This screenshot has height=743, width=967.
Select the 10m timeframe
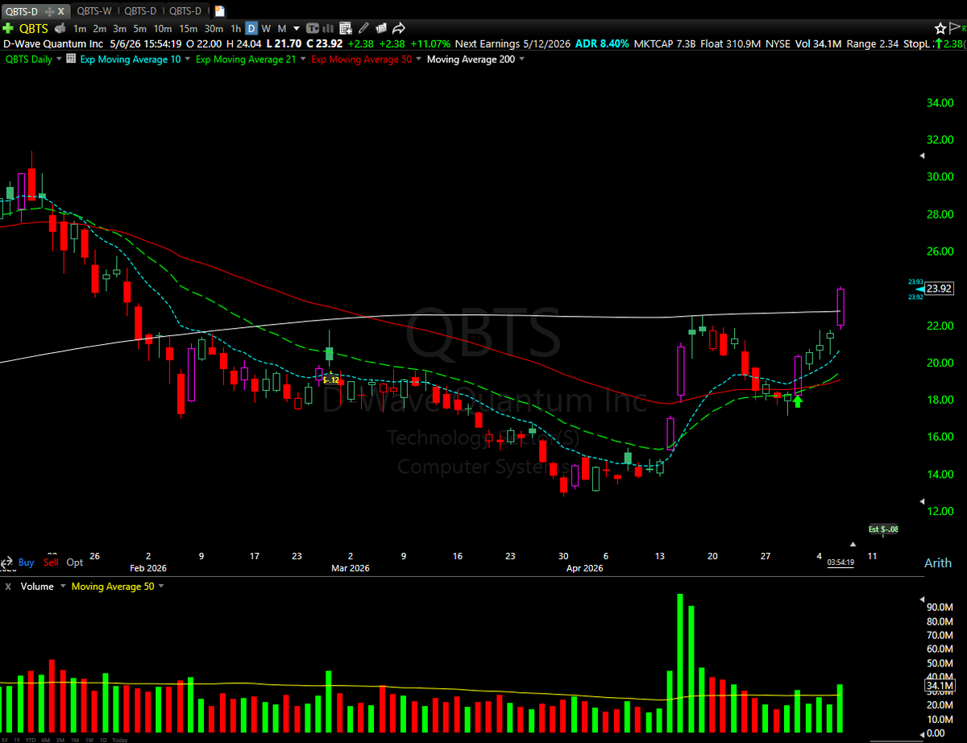(163, 29)
